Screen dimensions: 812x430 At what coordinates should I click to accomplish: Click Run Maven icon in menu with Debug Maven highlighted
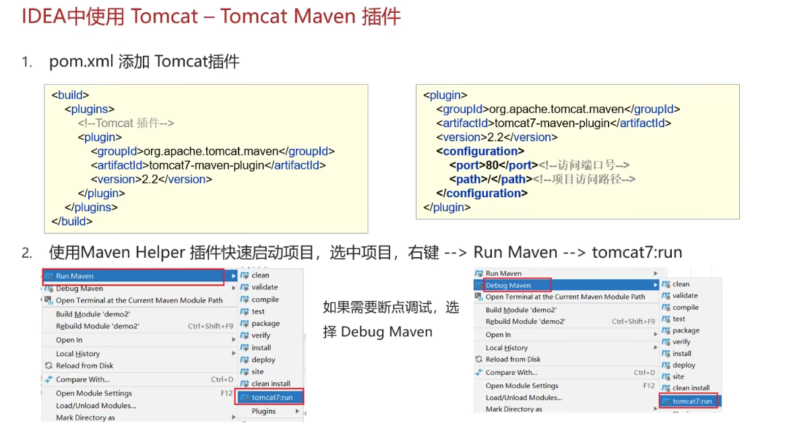(479, 273)
